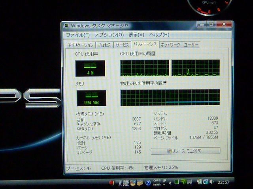Open the NVIDIA tray icon

coord(183,182)
